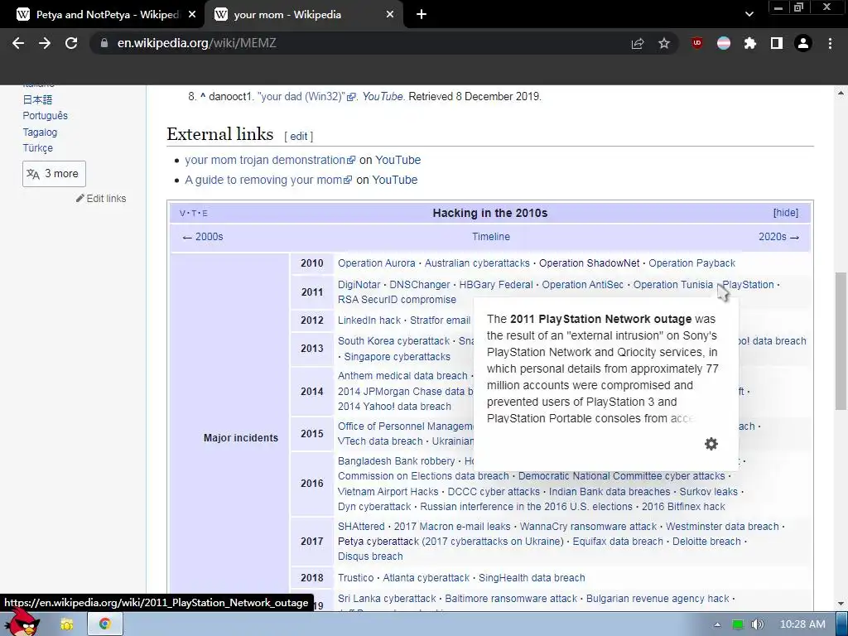
Task: Open the Australian cyberattacks link
Action: (477, 263)
